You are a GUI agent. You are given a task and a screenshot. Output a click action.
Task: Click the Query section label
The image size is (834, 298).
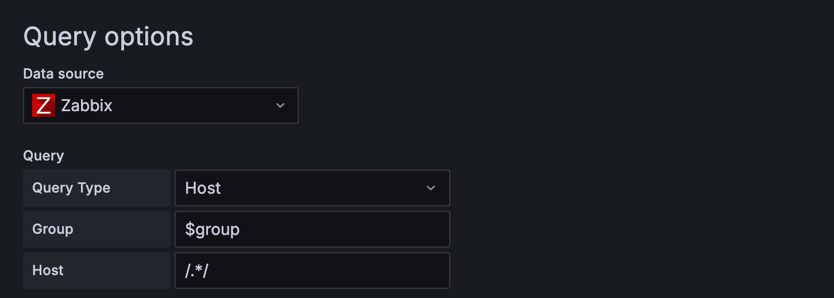(x=44, y=155)
